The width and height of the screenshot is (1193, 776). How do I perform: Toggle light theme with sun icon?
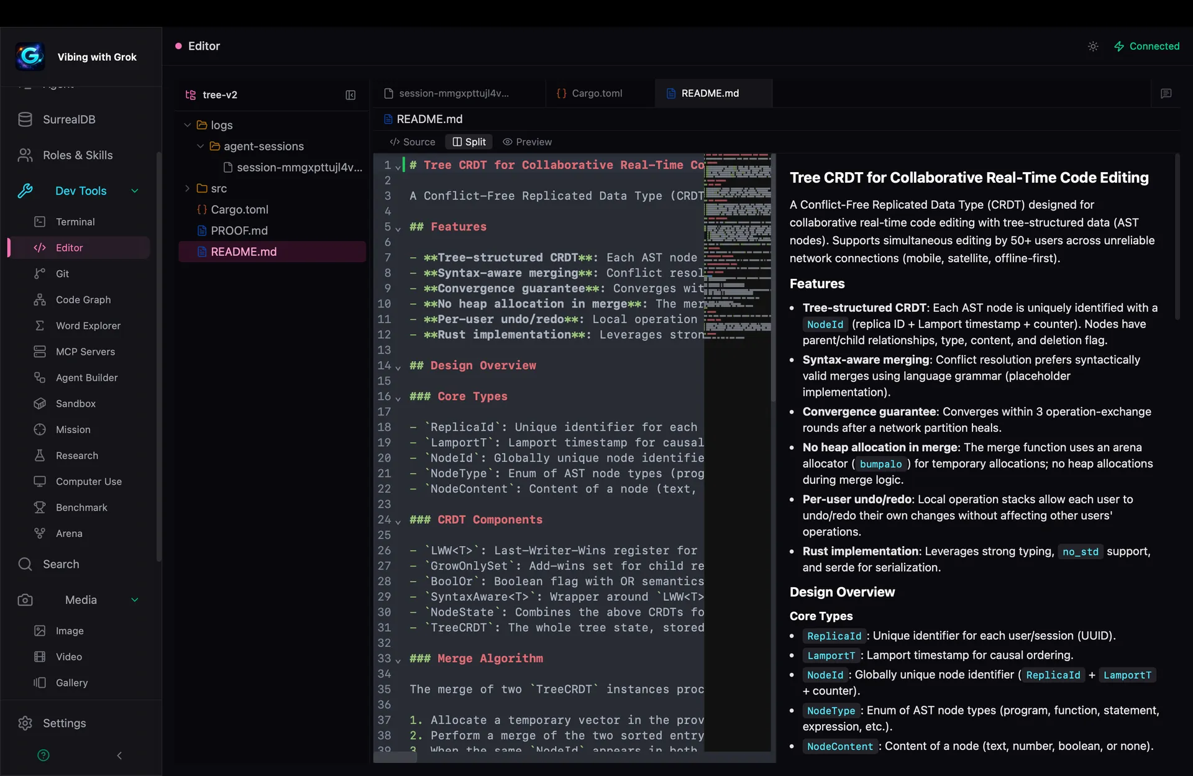coord(1094,46)
